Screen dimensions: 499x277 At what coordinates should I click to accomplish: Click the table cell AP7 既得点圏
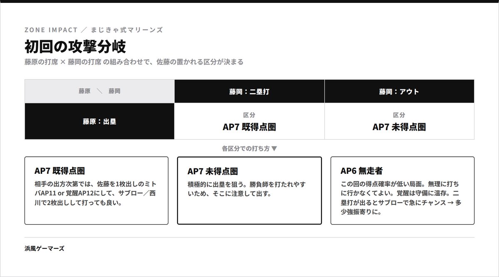click(249, 121)
